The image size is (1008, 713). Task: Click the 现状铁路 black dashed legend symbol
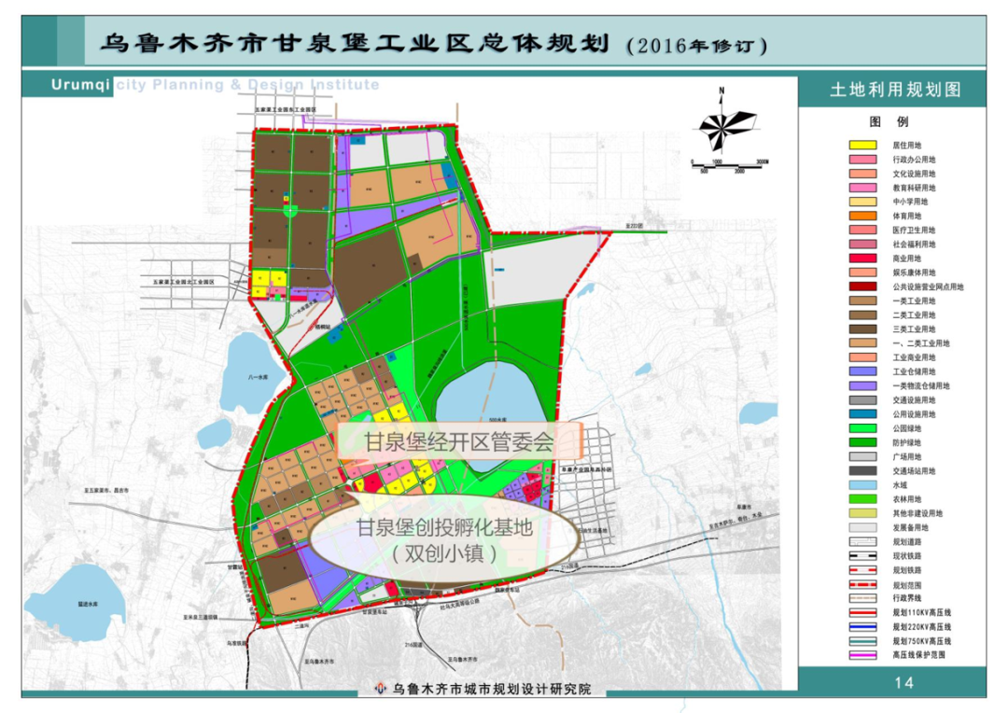(862, 556)
